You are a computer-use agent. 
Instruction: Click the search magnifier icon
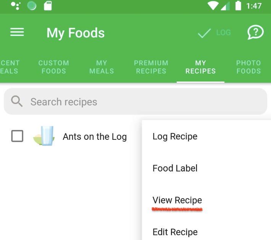tap(17, 101)
